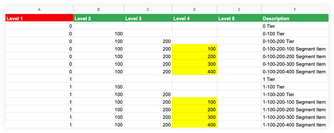Click Level 1 cell in the '0 Tier' row
This screenshot has width=334, height=133.
pos(39,26)
